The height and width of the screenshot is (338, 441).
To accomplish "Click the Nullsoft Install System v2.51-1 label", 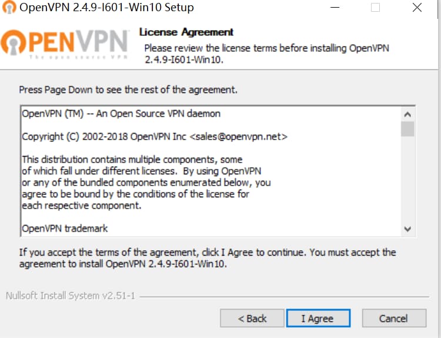I will (x=70, y=296).
